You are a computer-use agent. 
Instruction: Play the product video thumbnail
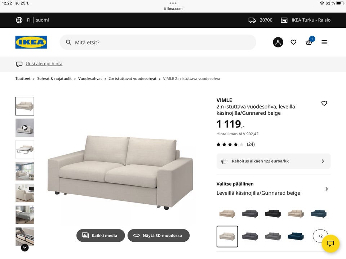(x=25, y=128)
